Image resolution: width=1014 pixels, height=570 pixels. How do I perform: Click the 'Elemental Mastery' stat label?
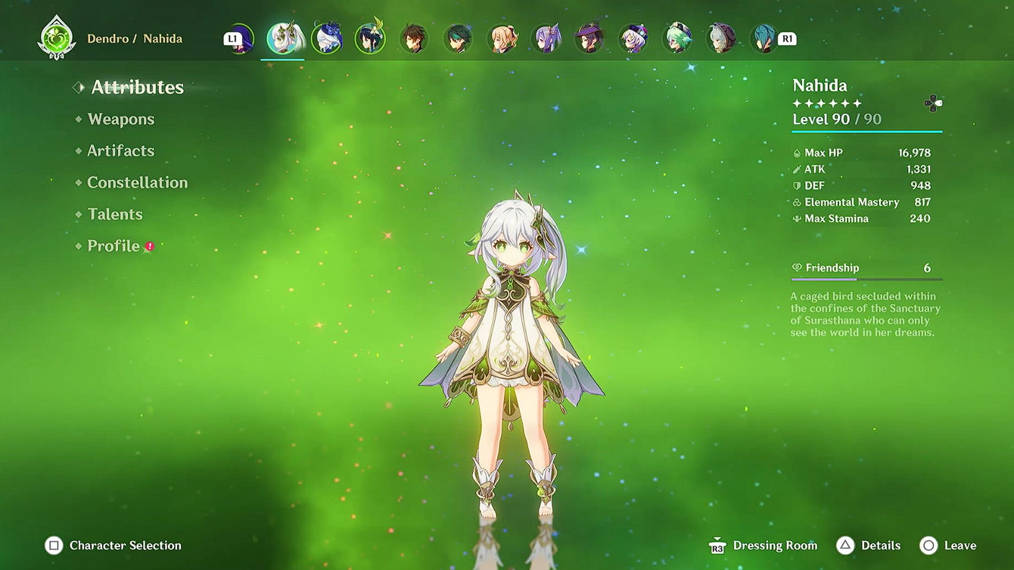[852, 202]
